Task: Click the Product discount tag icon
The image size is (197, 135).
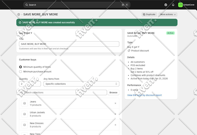Action: point(129,51)
